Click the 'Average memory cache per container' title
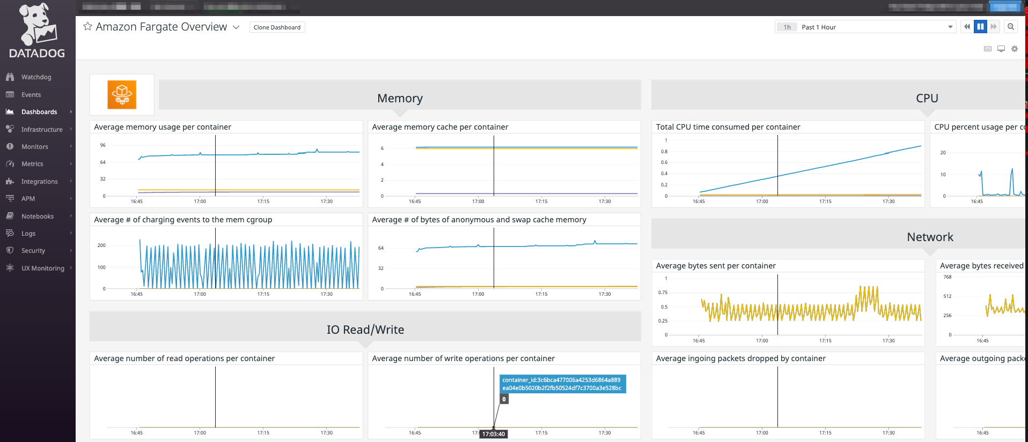 pyautogui.click(x=440, y=127)
